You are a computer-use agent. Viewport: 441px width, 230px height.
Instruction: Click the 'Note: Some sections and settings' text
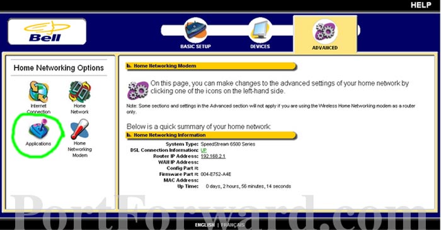point(271,109)
